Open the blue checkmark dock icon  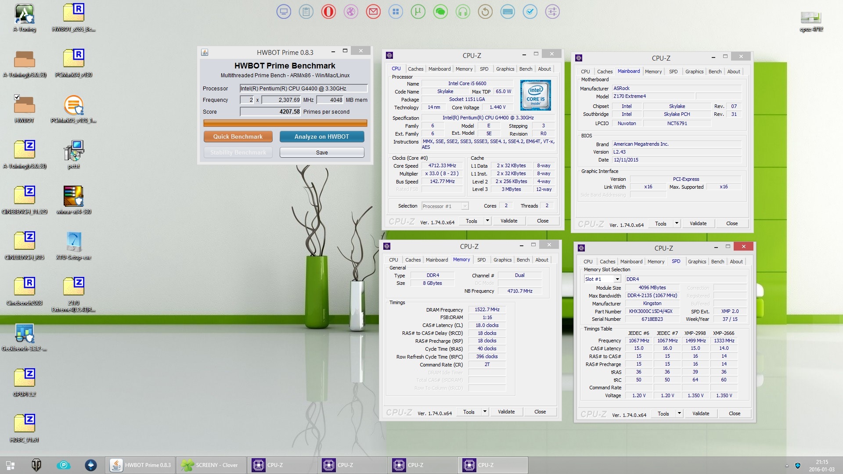530,12
